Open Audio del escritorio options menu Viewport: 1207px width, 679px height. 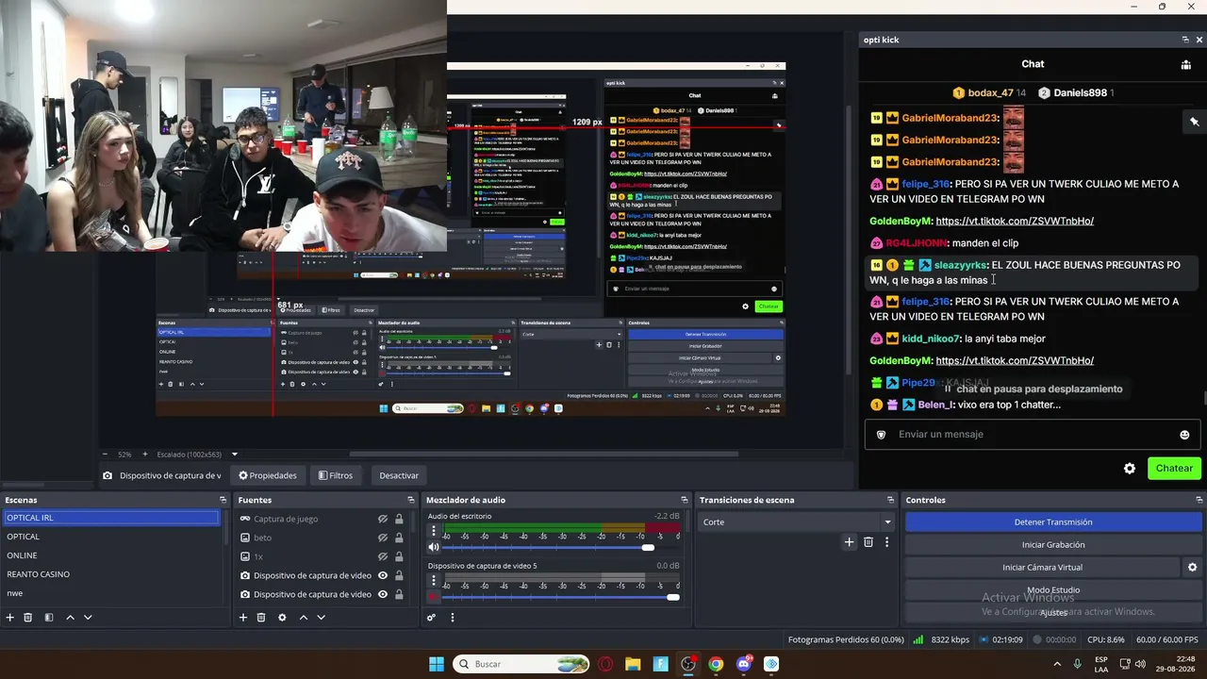[434, 531]
